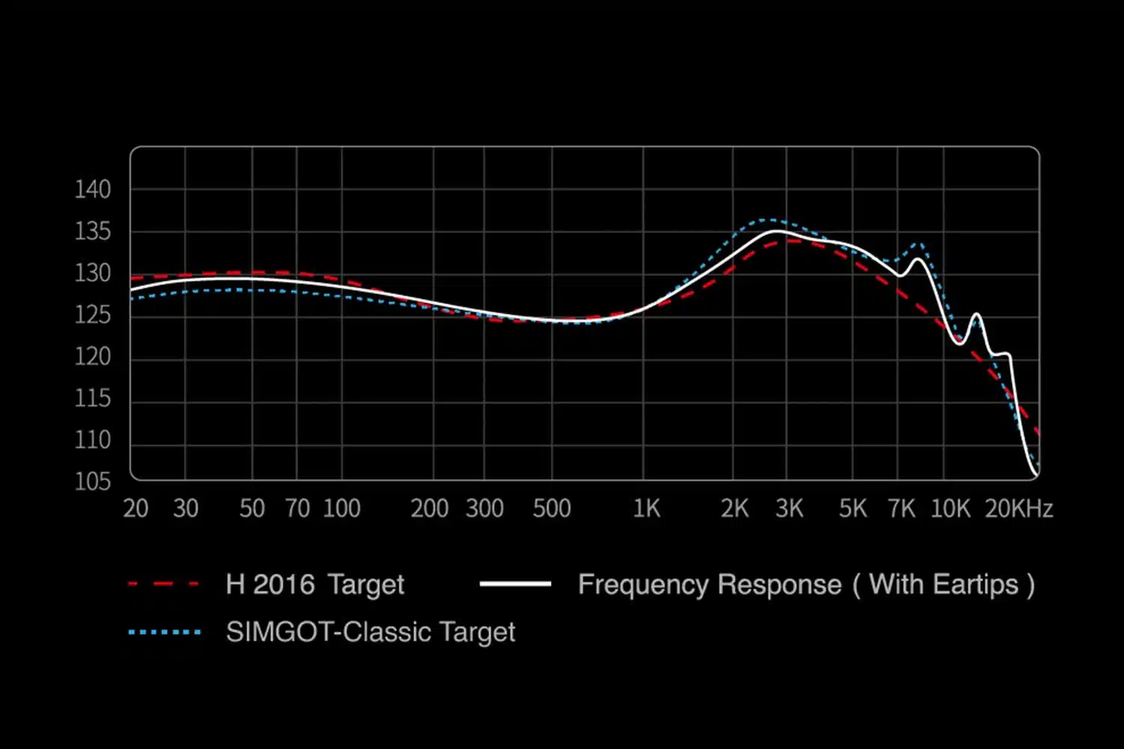
Task: Click the blue dotted SIMGOT-Classic legend line
Action: pos(164,632)
